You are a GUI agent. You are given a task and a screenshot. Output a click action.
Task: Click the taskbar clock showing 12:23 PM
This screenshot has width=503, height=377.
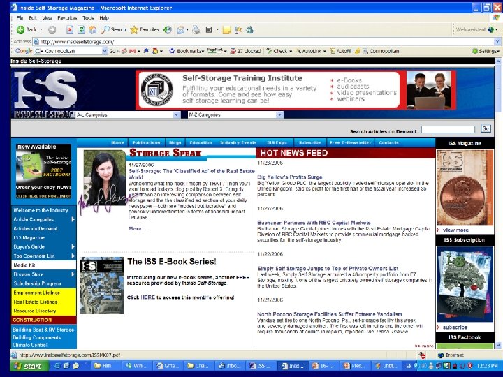click(488, 366)
